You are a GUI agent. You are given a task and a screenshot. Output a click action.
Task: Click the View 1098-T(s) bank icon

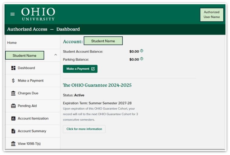(x=13, y=144)
